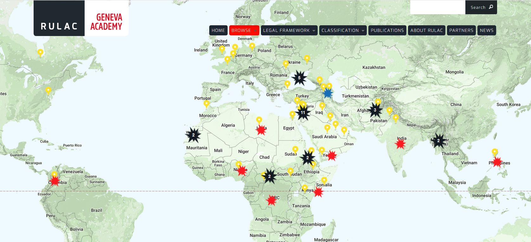
Task: Expand the Legal Framework dropdown
Action: (x=289, y=30)
